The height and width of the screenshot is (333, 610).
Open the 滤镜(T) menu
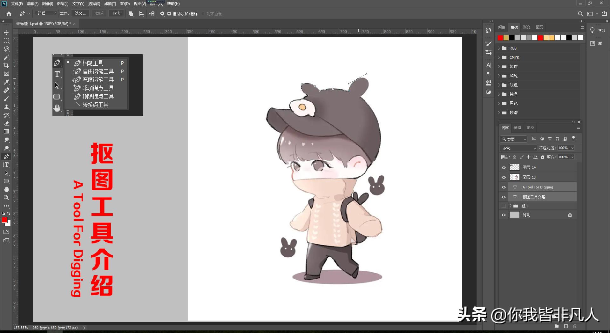click(x=110, y=4)
